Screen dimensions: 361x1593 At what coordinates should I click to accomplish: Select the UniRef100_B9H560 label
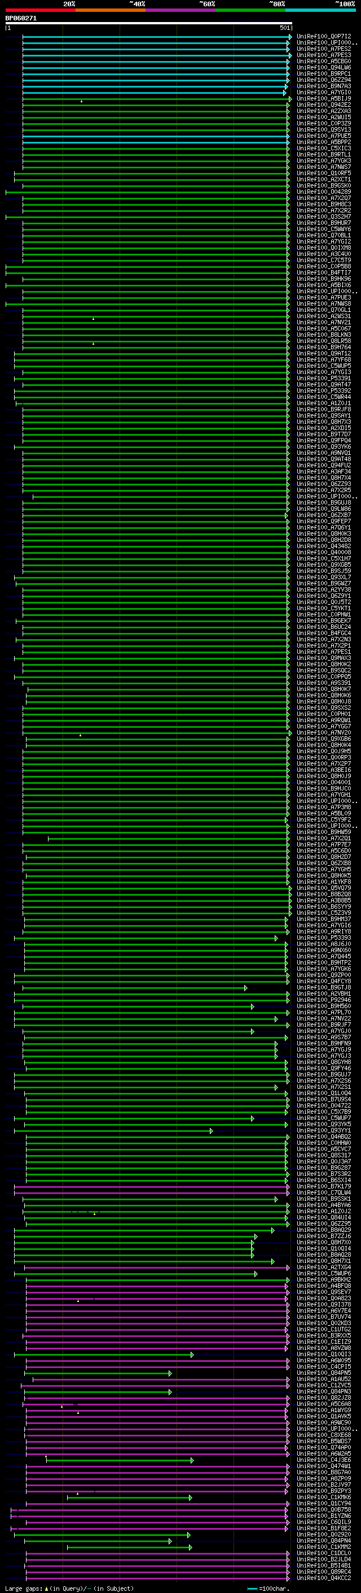pos(324,1006)
